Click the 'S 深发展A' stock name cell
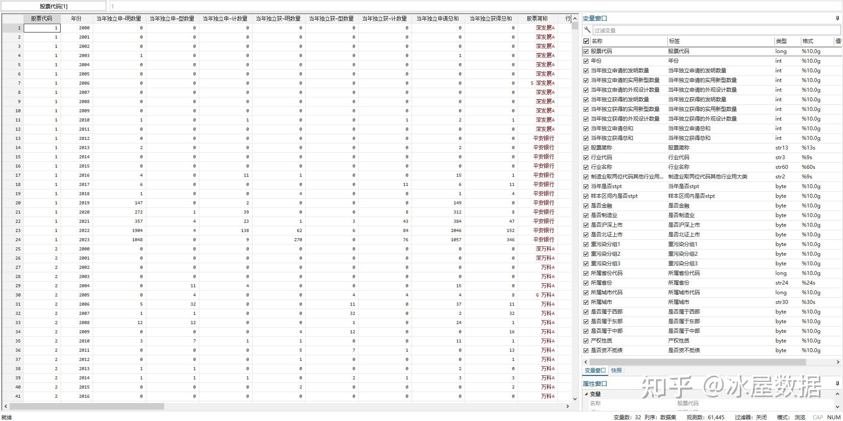The height and width of the screenshot is (421, 843). pyautogui.click(x=537, y=83)
